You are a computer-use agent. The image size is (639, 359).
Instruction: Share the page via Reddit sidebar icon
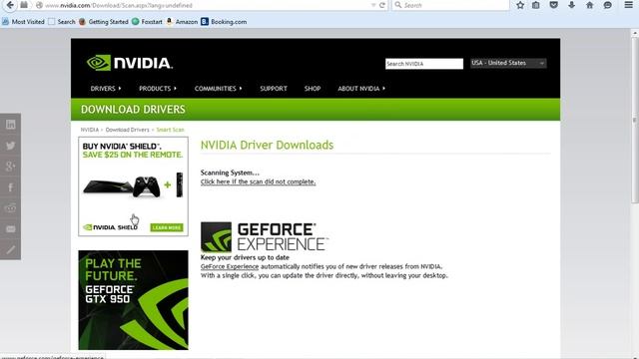tap(11, 208)
